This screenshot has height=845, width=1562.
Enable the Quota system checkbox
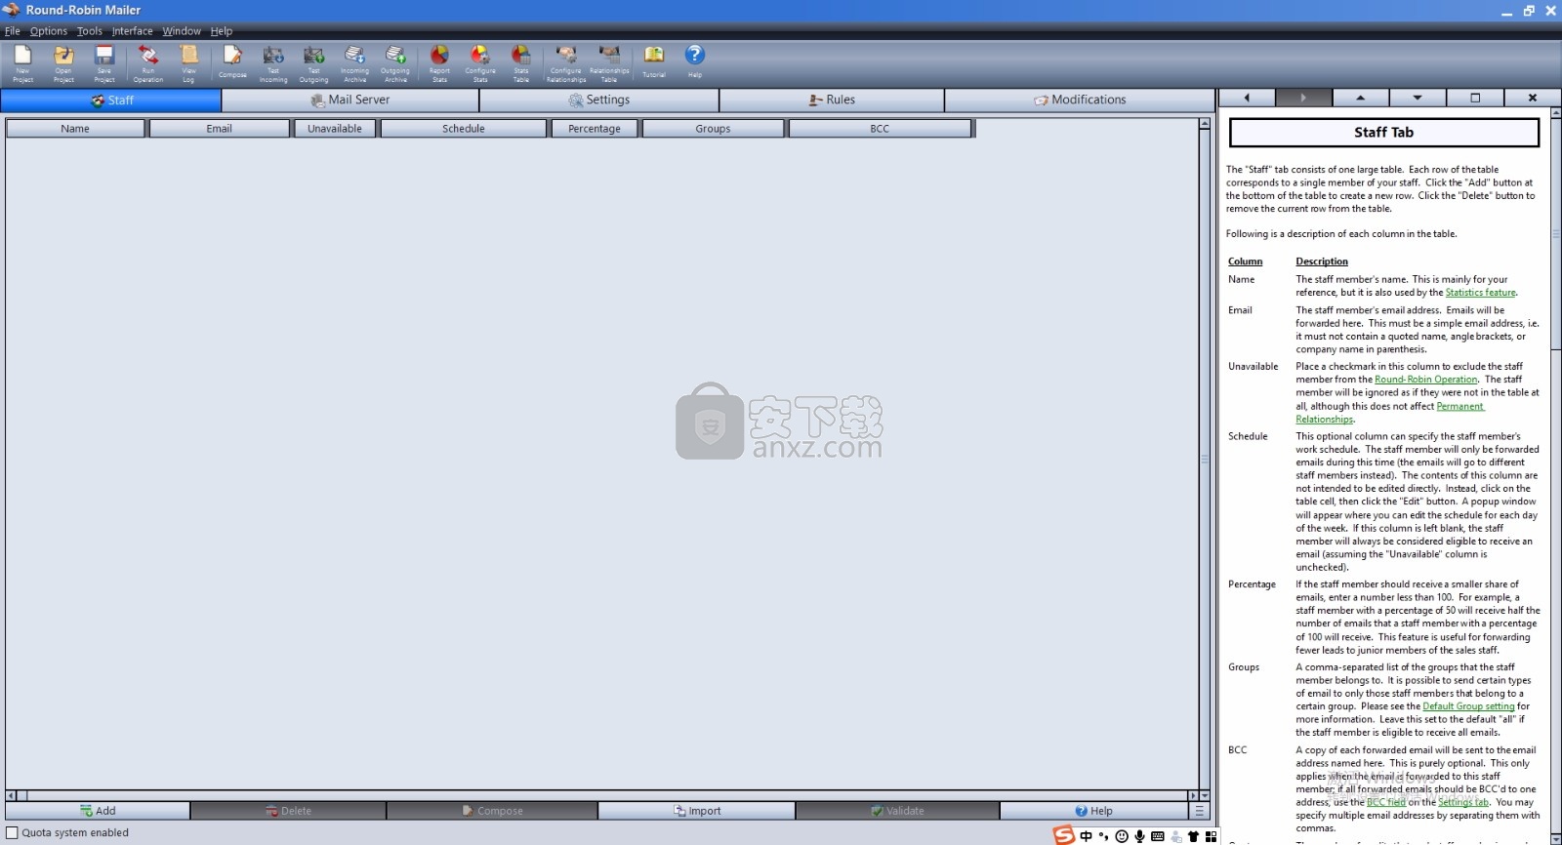(13, 832)
